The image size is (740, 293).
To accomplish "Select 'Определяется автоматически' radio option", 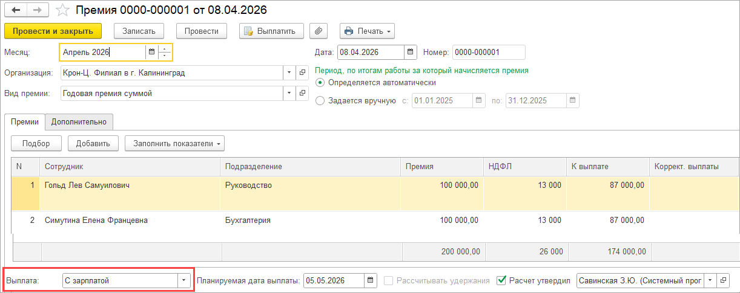I will [x=321, y=83].
